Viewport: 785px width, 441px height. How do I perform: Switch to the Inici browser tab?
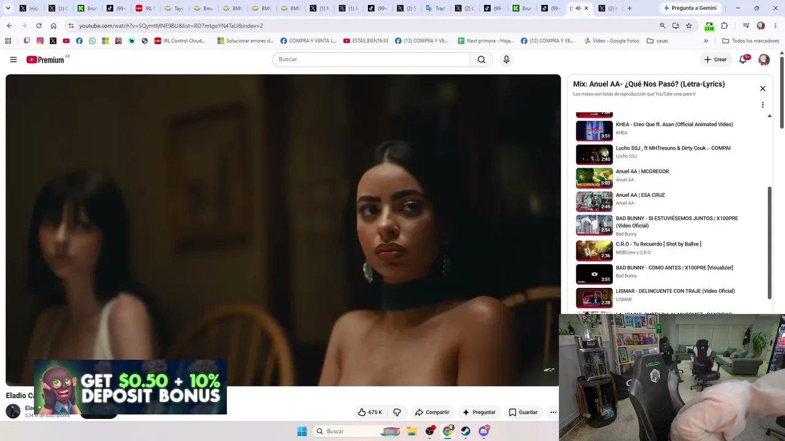click(29, 9)
